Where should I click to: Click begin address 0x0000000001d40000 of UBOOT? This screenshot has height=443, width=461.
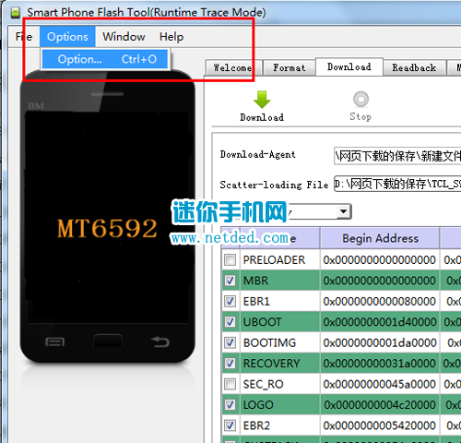pos(380,322)
